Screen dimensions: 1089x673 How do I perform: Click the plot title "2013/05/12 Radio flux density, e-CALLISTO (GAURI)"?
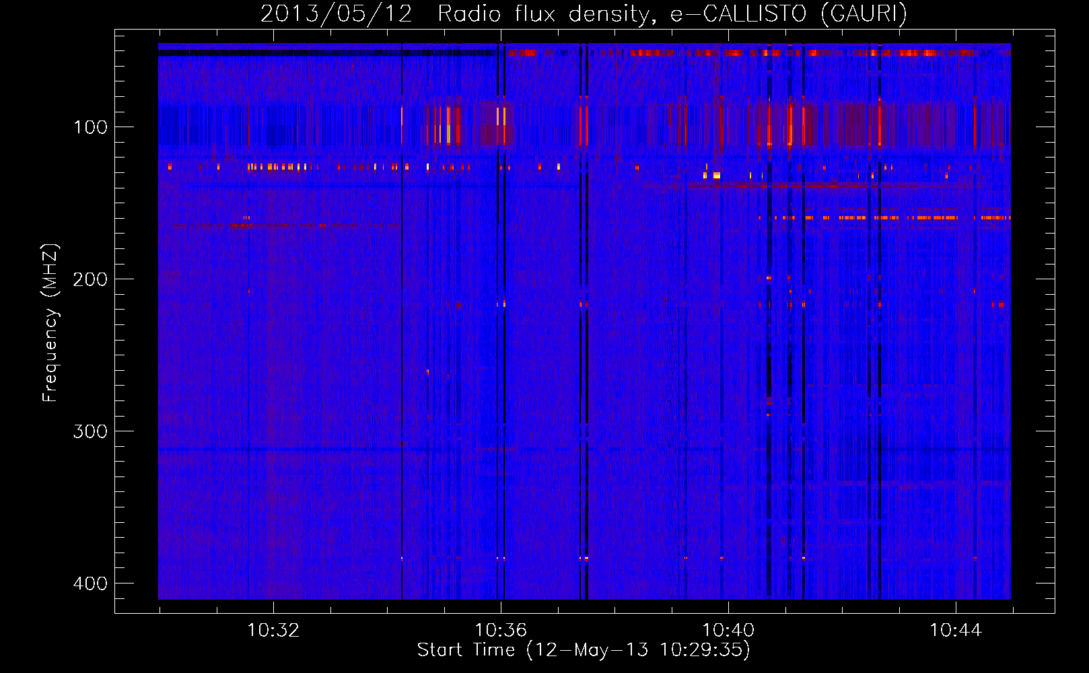point(584,14)
